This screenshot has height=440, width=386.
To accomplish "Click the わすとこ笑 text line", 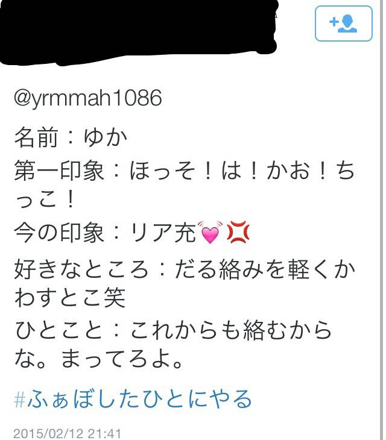I will point(69,298).
